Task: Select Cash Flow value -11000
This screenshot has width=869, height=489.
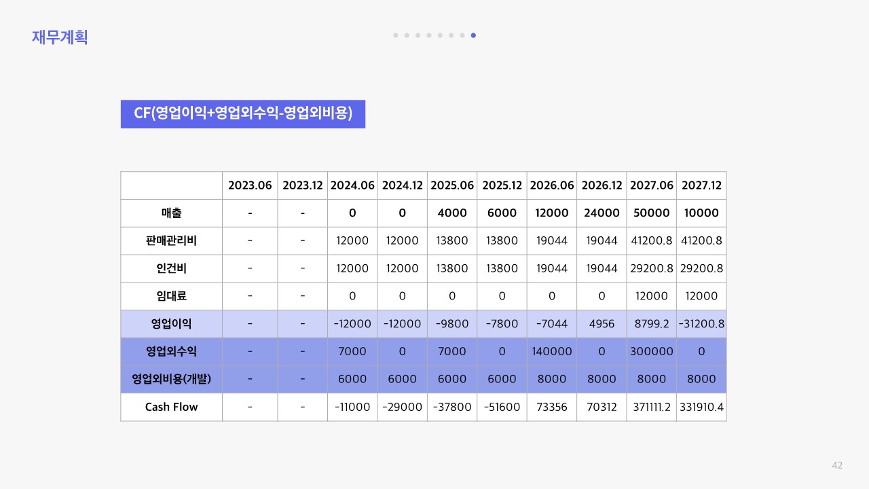Action: (x=352, y=407)
